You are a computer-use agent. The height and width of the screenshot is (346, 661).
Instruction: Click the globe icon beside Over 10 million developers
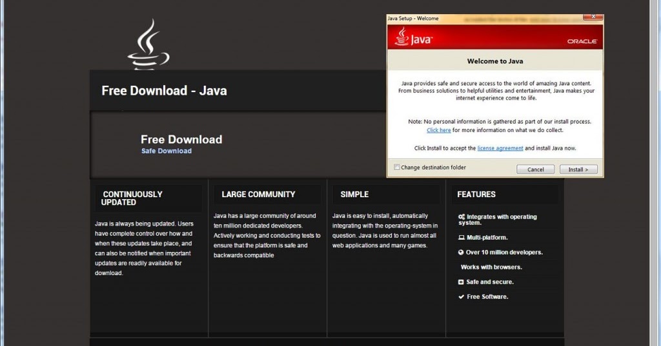pos(461,252)
